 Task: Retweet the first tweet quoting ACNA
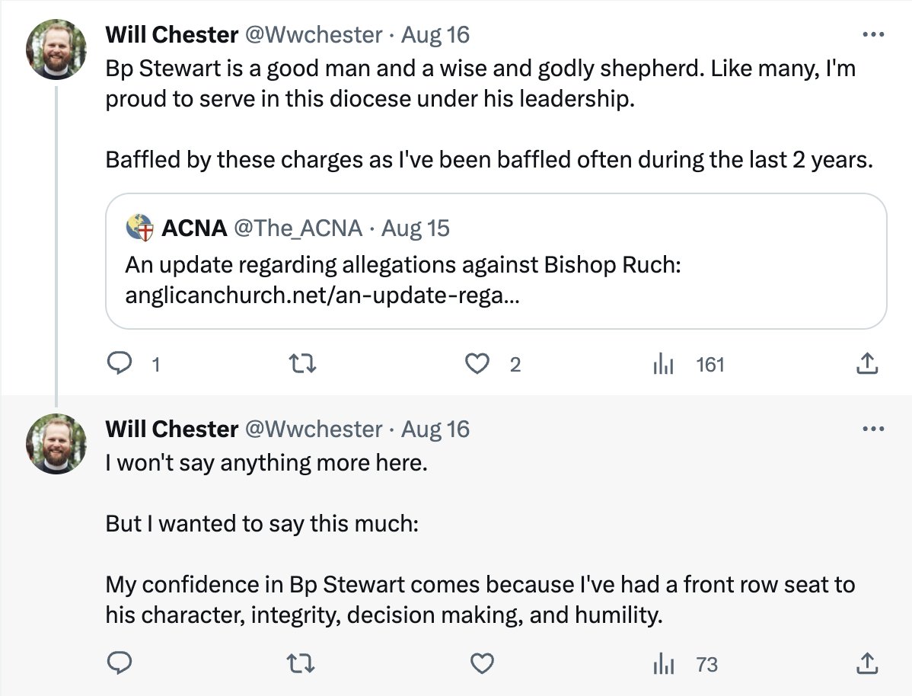303,366
